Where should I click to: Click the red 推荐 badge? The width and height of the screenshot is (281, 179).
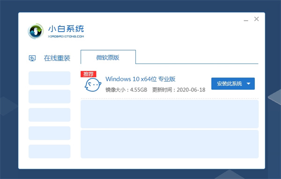pyautogui.click(x=89, y=74)
